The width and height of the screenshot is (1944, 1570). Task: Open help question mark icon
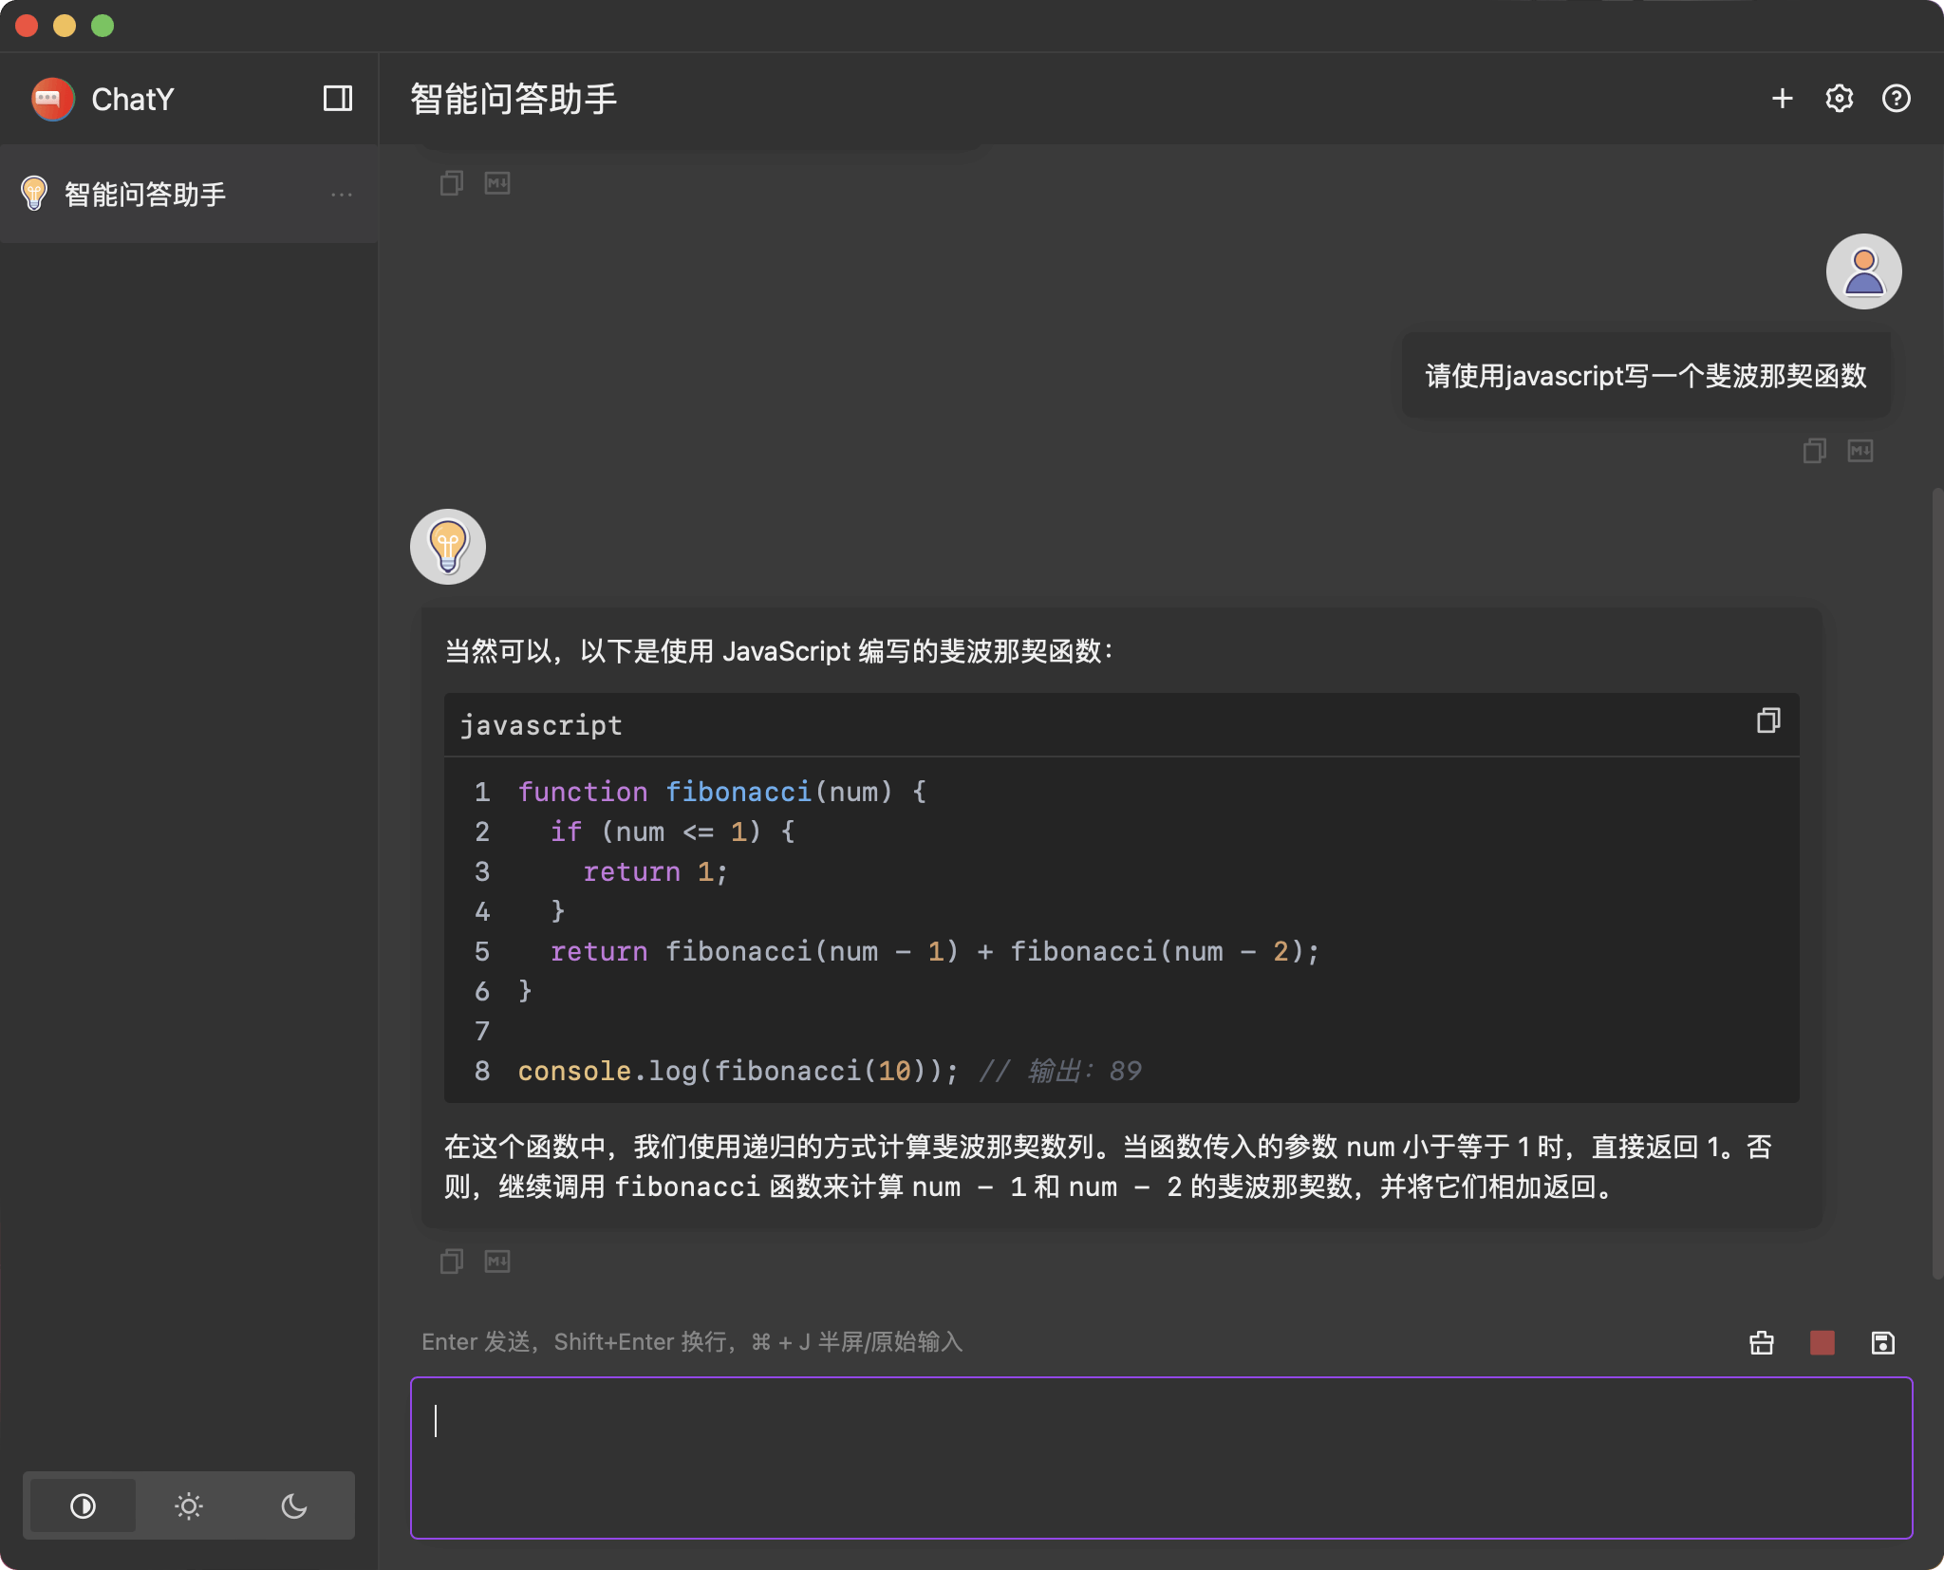click(x=1896, y=99)
